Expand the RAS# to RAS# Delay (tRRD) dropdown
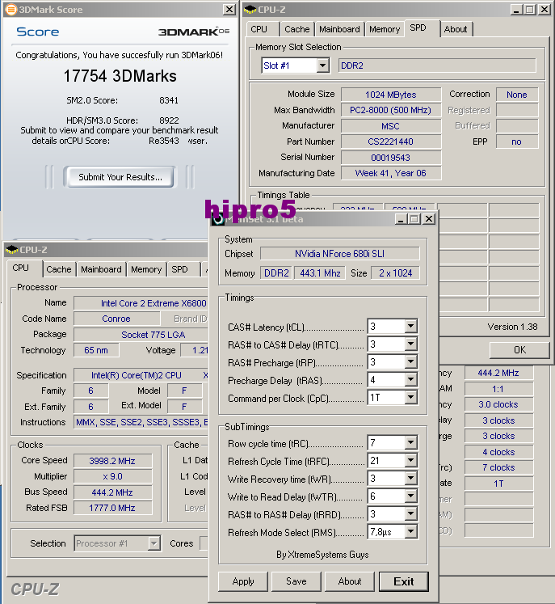Image resolution: width=555 pixels, height=604 pixels. 410,514
